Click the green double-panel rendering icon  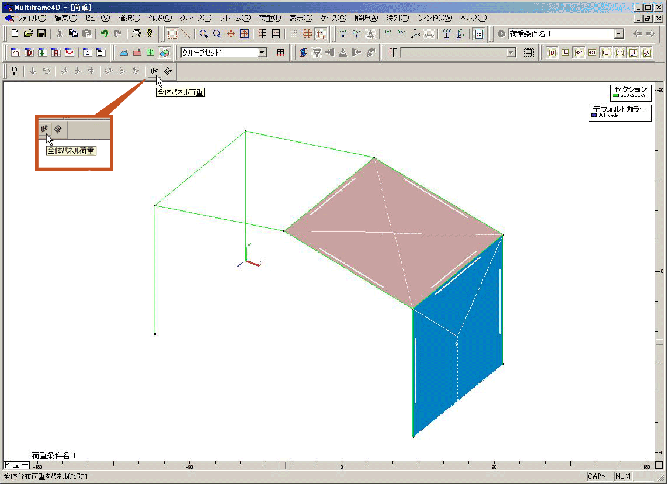151,53
